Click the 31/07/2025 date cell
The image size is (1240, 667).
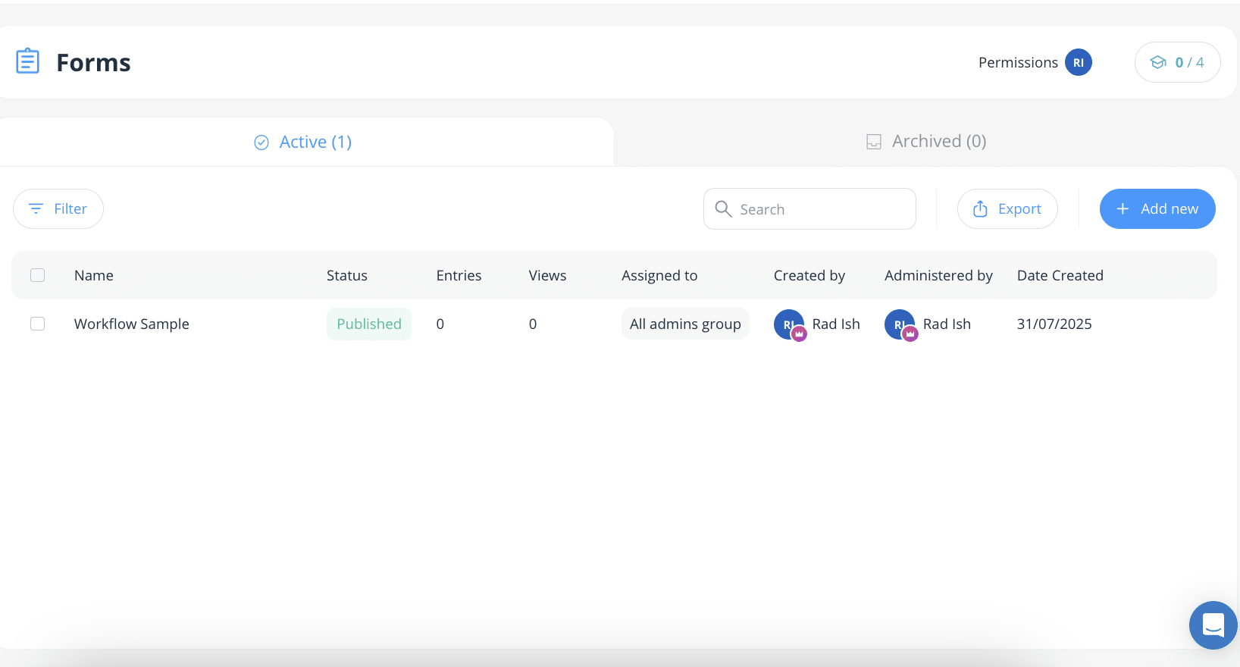(1054, 324)
